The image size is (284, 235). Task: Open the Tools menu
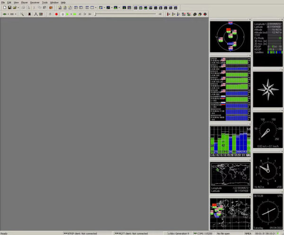(x=44, y=2)
